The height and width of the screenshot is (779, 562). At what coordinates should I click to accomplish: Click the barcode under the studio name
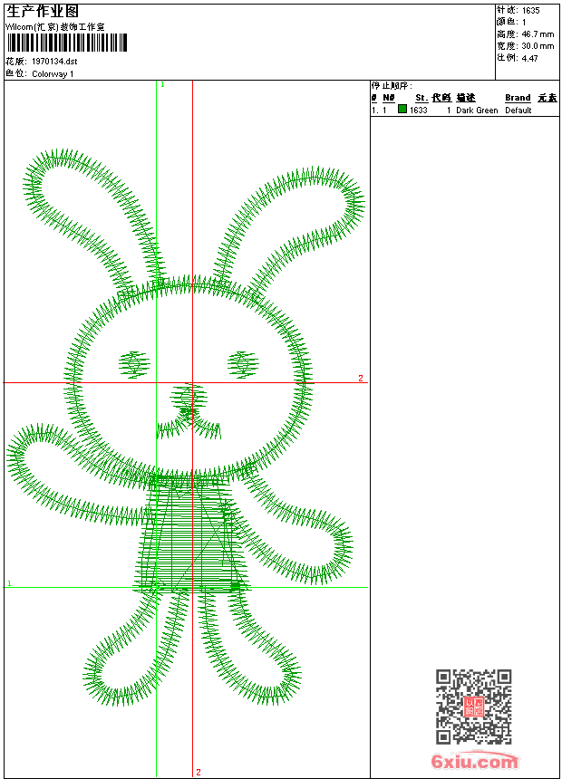coord(65,43)
